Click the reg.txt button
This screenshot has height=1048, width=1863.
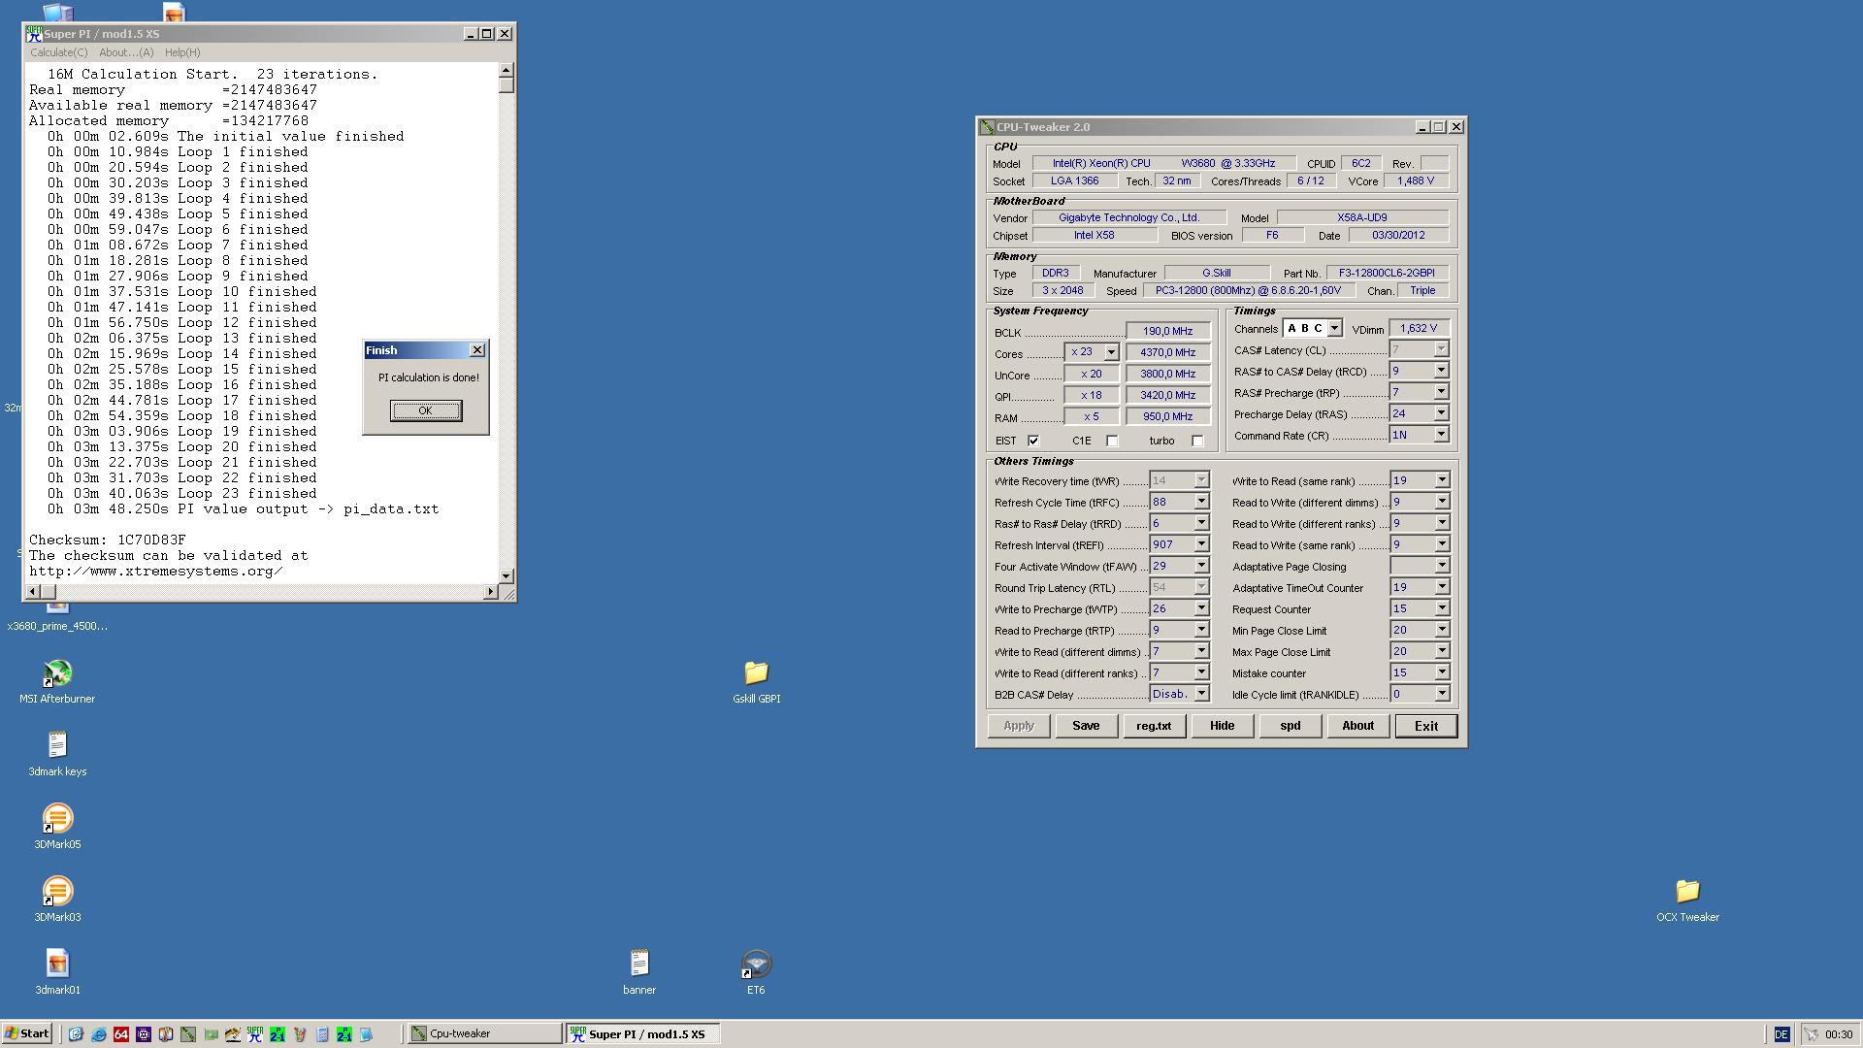[x=1154, y=726]
